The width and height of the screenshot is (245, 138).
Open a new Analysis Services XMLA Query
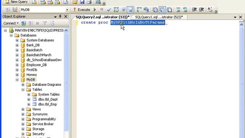pyautogui.click(x=57, y=2)
